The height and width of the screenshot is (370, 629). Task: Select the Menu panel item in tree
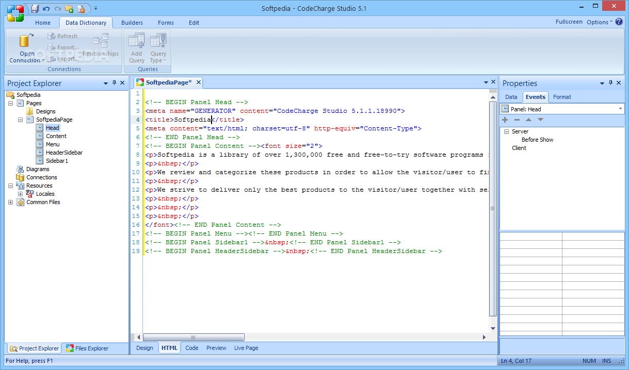[53, 144]
